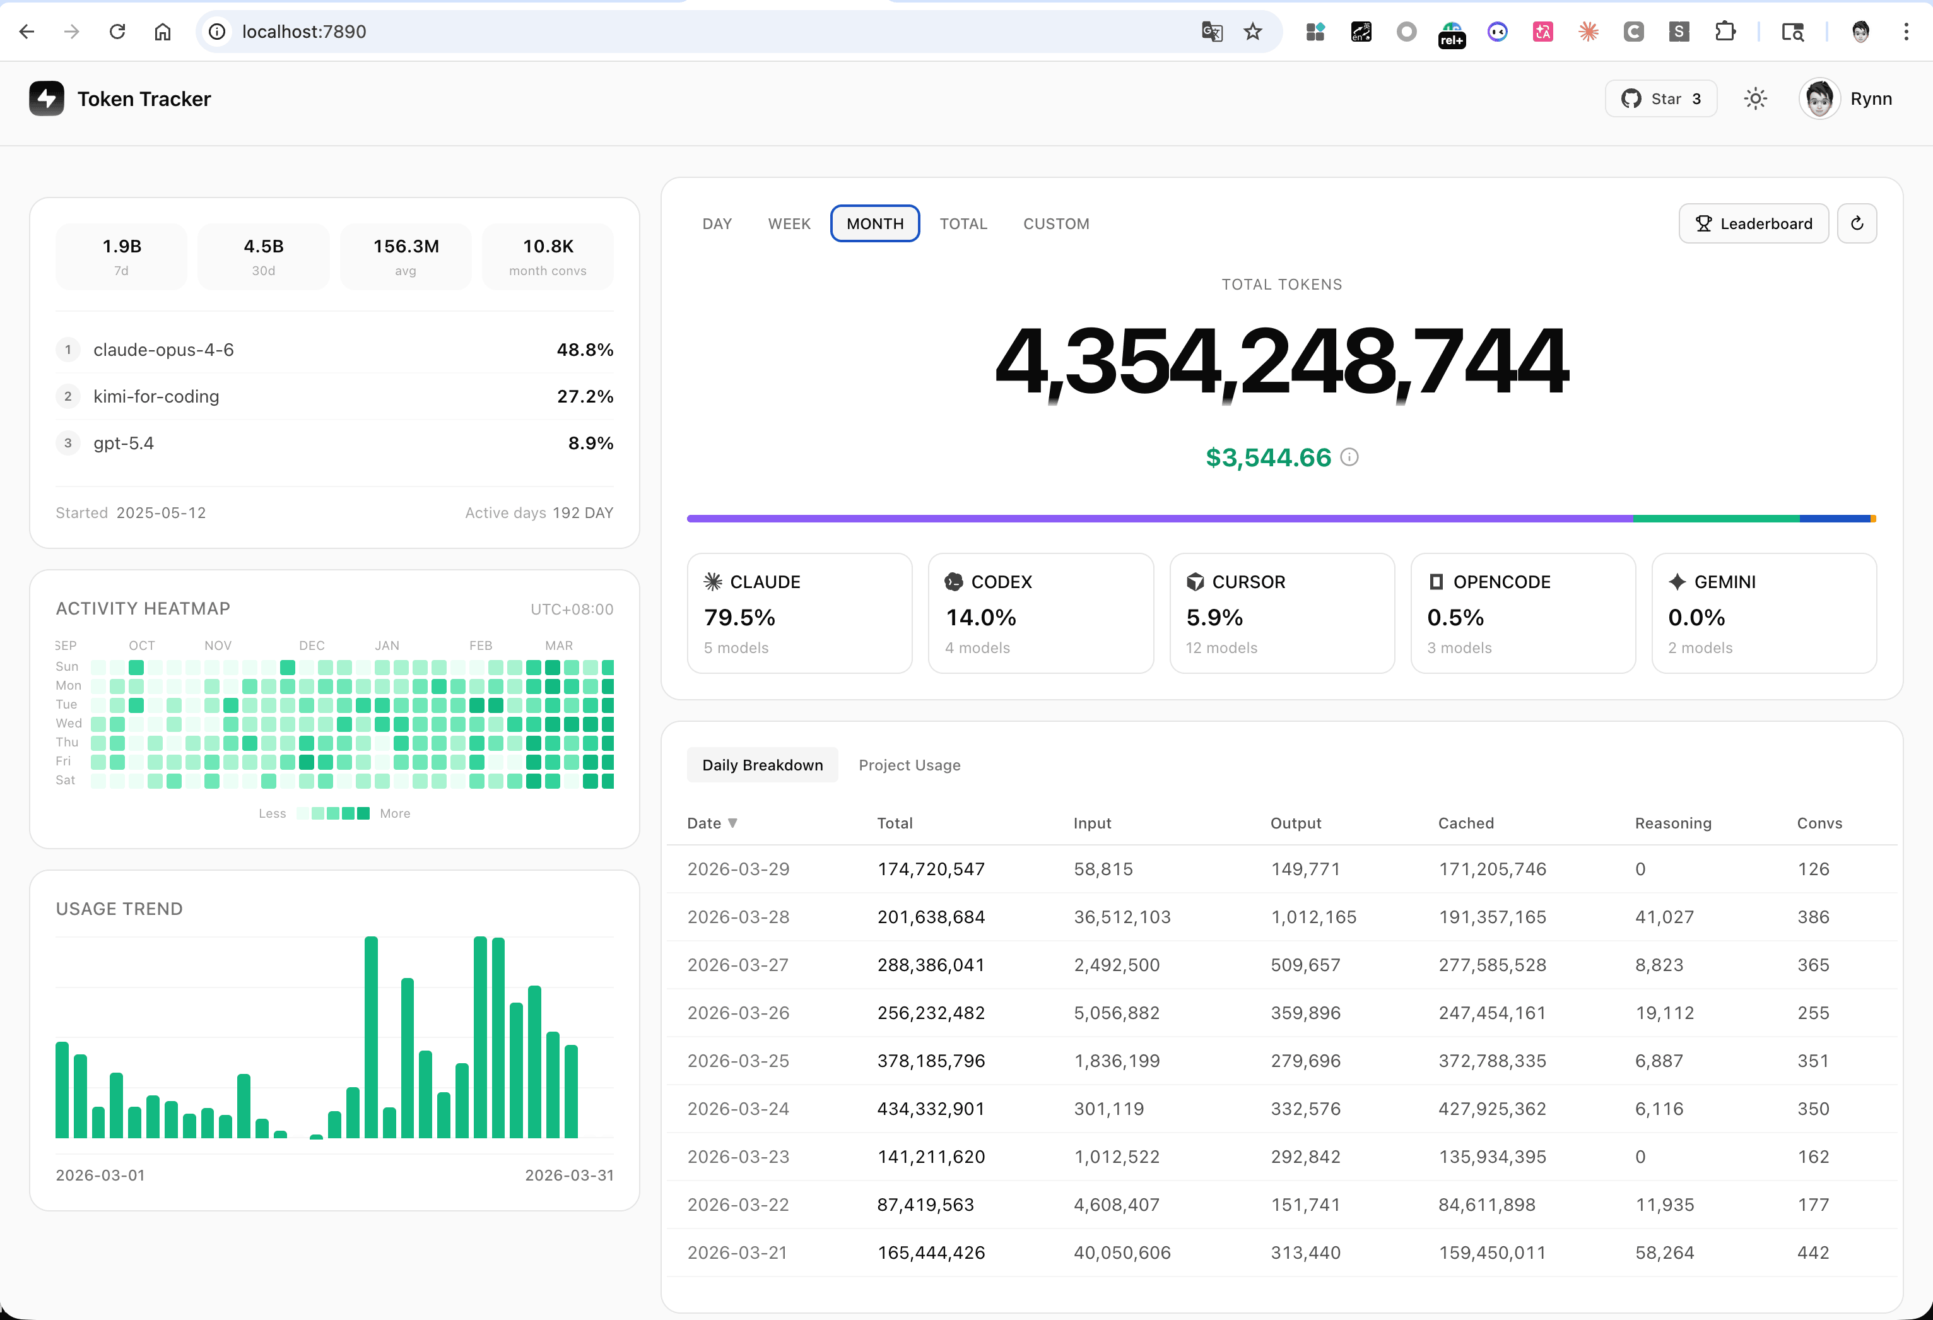Open the CUSTOM date range option
The height and width of the screenshot is (1320, 1933).
[1055, 223]
